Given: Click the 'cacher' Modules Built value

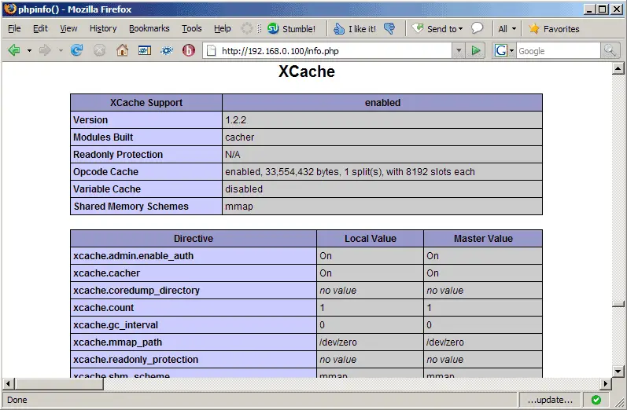Looking at the screenshot, I should pyautogui.click(x=239, y=137).
